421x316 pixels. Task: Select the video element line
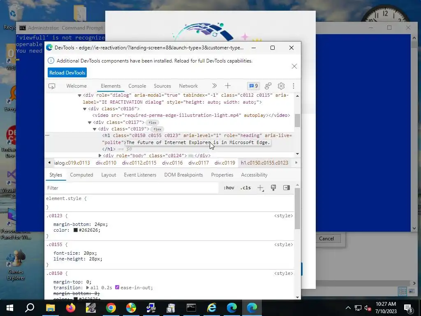click(191, 115)
